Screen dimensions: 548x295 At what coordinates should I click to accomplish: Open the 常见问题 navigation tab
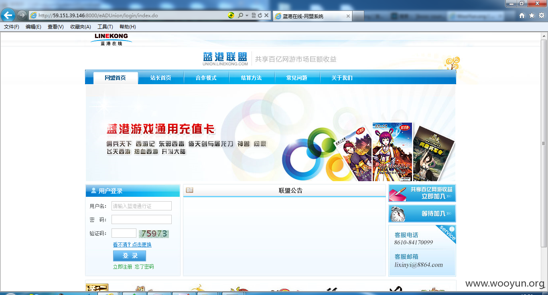point(297,78)
